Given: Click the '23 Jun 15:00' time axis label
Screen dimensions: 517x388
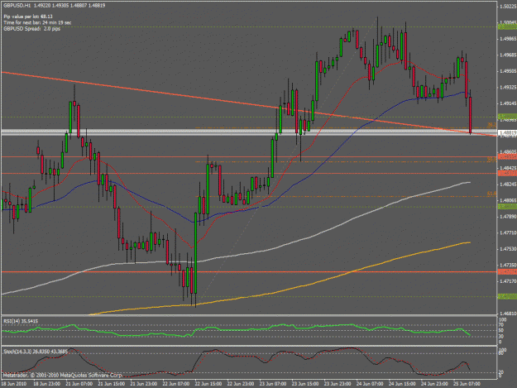Looking at the screenshot, I should pos(305,384).
